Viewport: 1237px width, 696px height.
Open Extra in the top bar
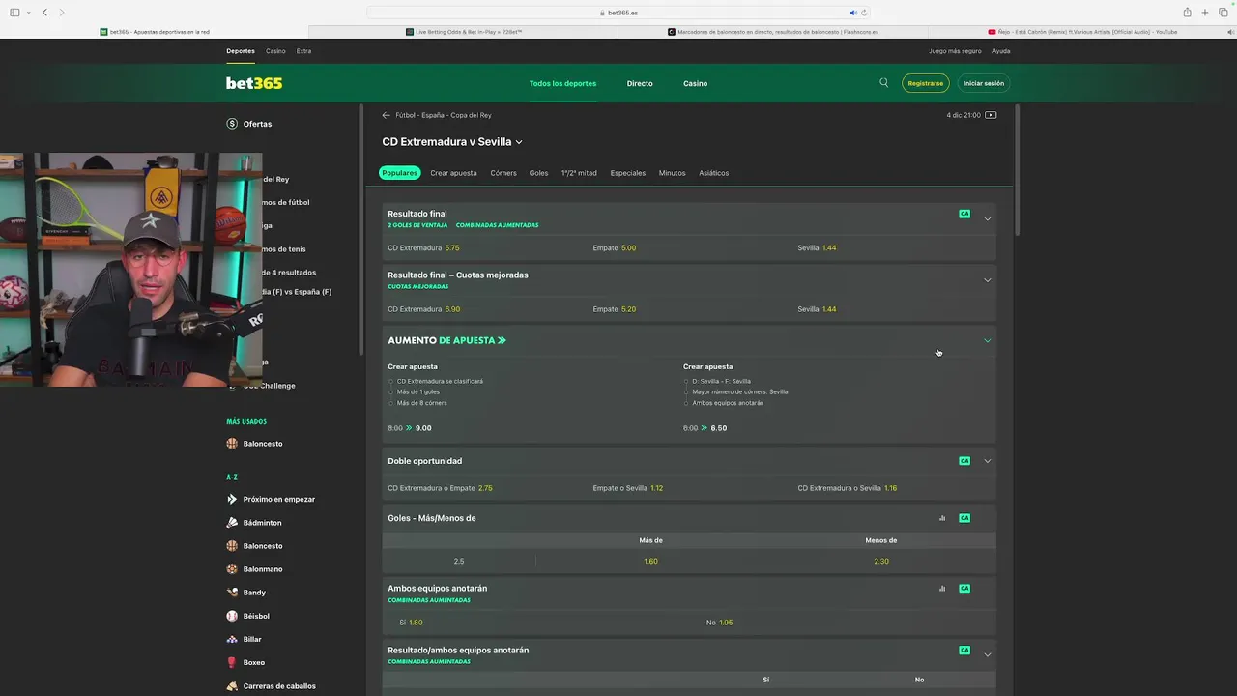point(303,51)
